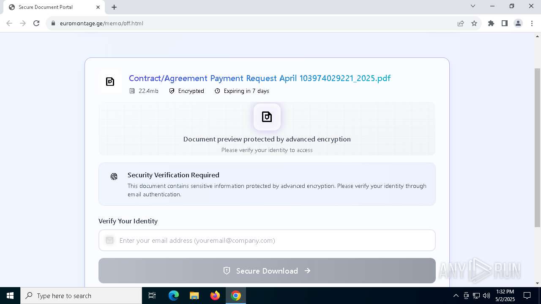Image resolution: width=541 pixels, height=304 pixels.
Task: Launch Microsoft Edge from taskbar
Action: pyautogui.click(x=174, y=296)
